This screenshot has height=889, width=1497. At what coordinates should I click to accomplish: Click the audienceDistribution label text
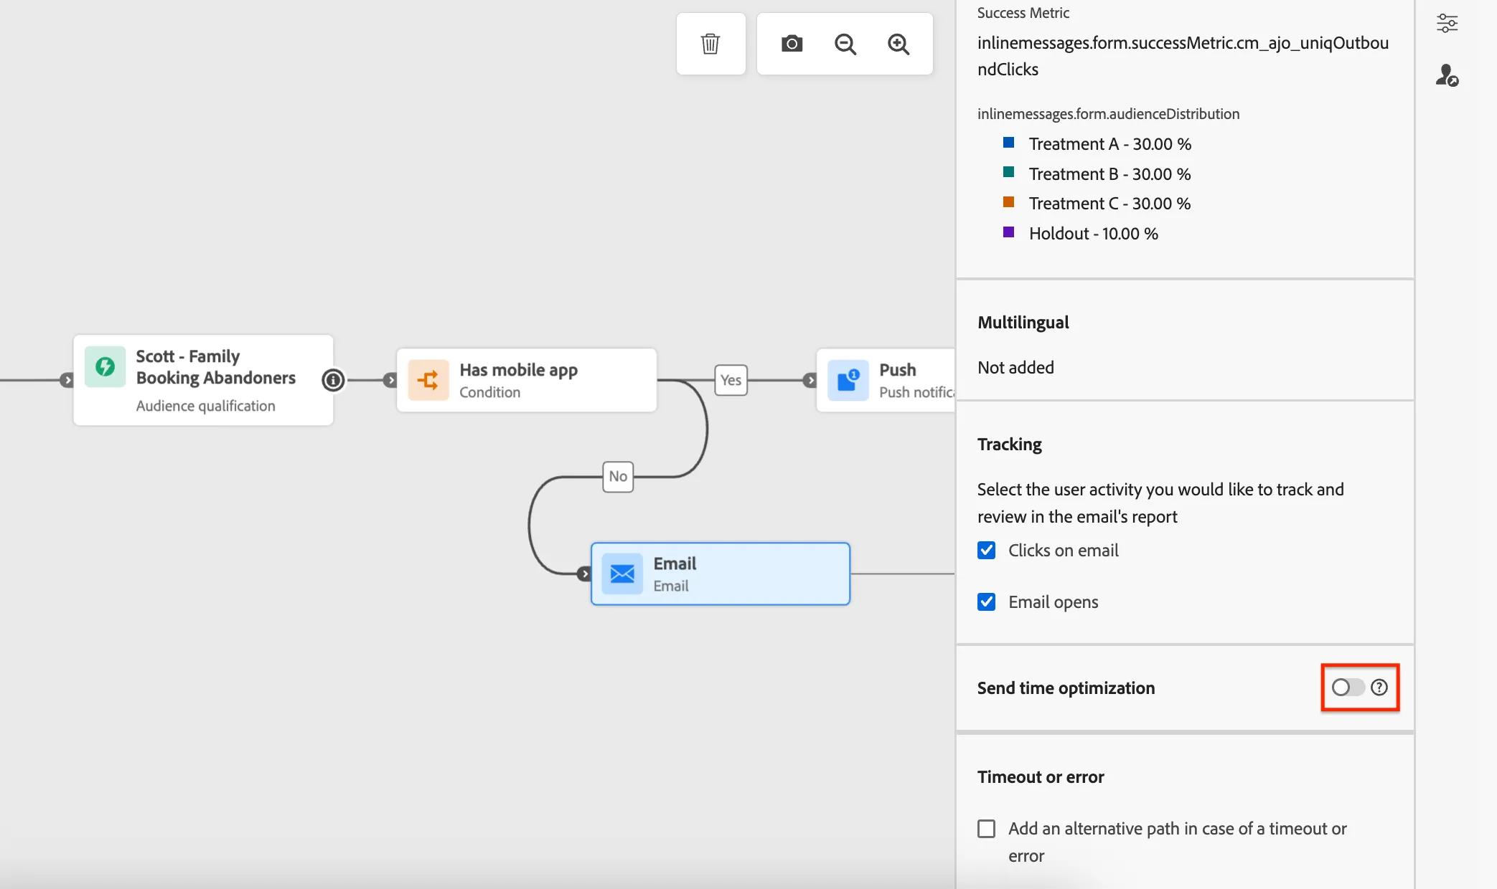pos(1108,114)
